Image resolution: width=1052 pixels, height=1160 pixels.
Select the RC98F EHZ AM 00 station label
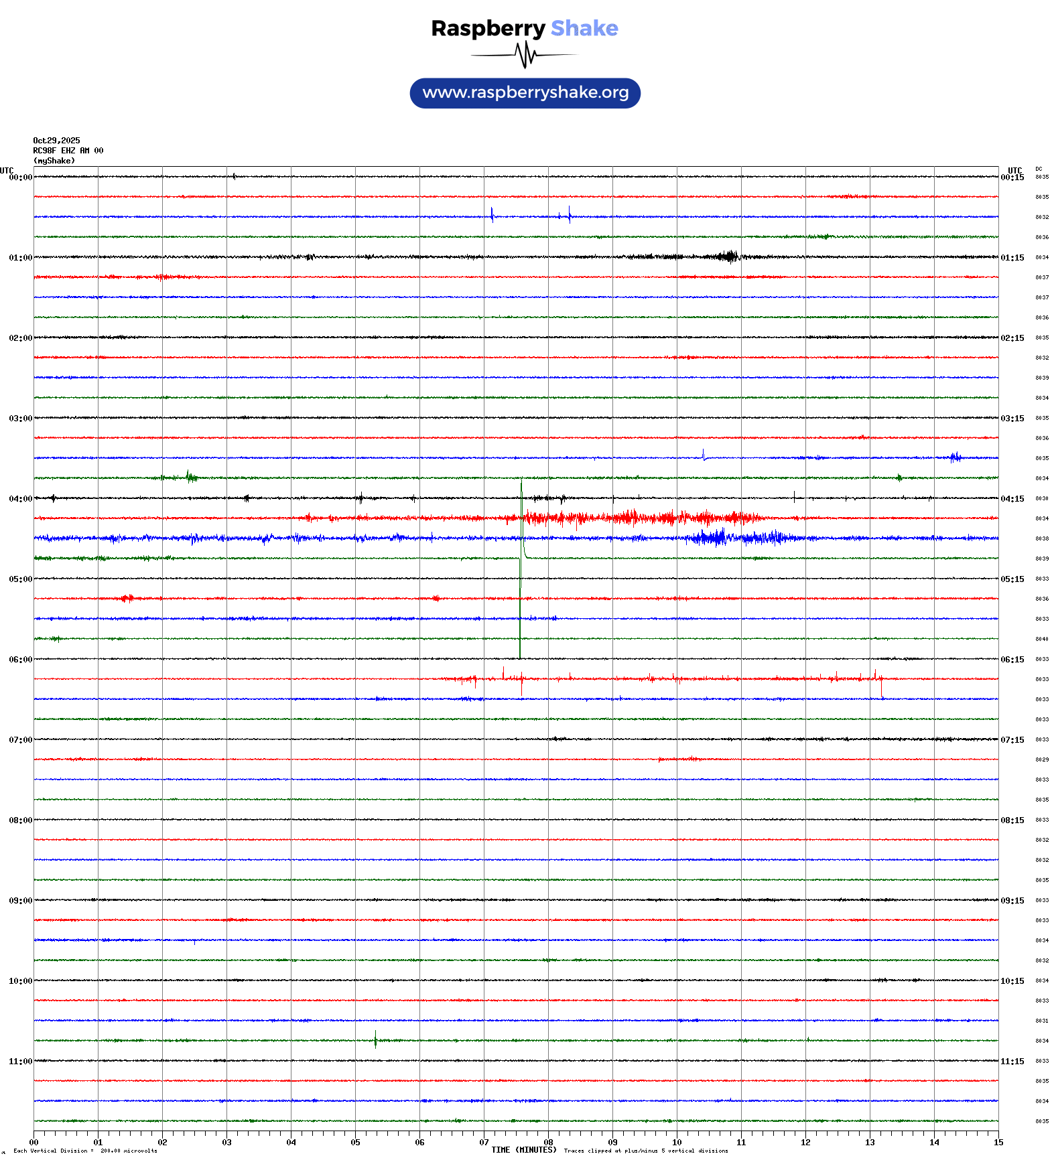68,151
